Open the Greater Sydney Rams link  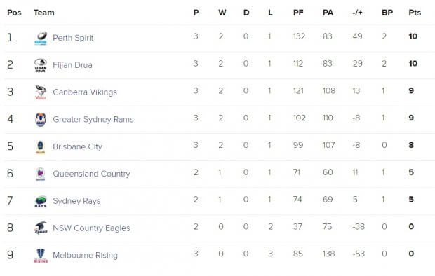pyautogui.click(x=93, y=119)
